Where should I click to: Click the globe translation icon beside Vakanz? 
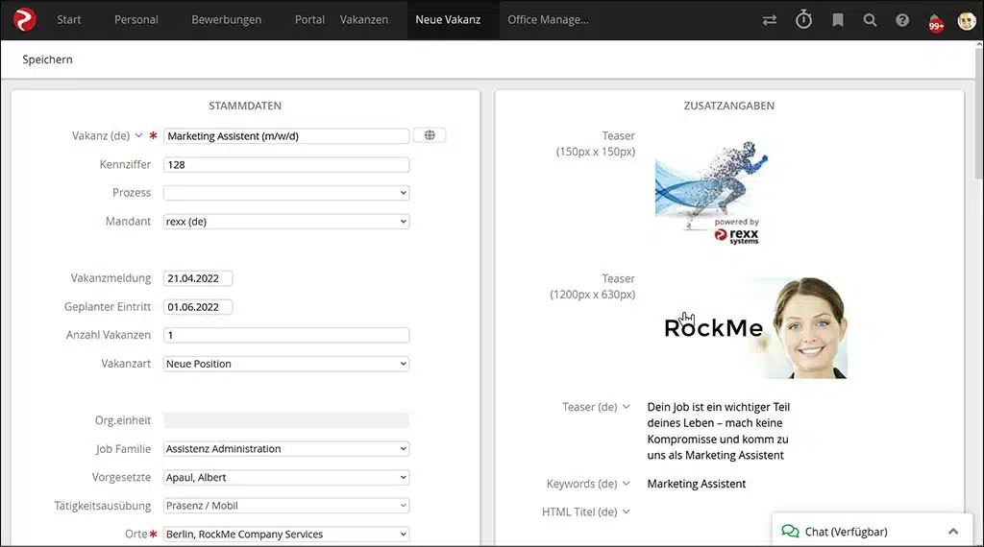click(x=430, y=135)
